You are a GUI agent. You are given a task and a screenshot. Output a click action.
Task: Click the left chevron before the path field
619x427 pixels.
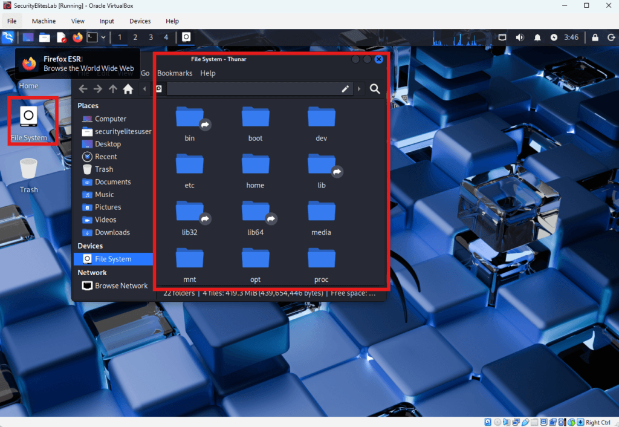coord(144,89)
